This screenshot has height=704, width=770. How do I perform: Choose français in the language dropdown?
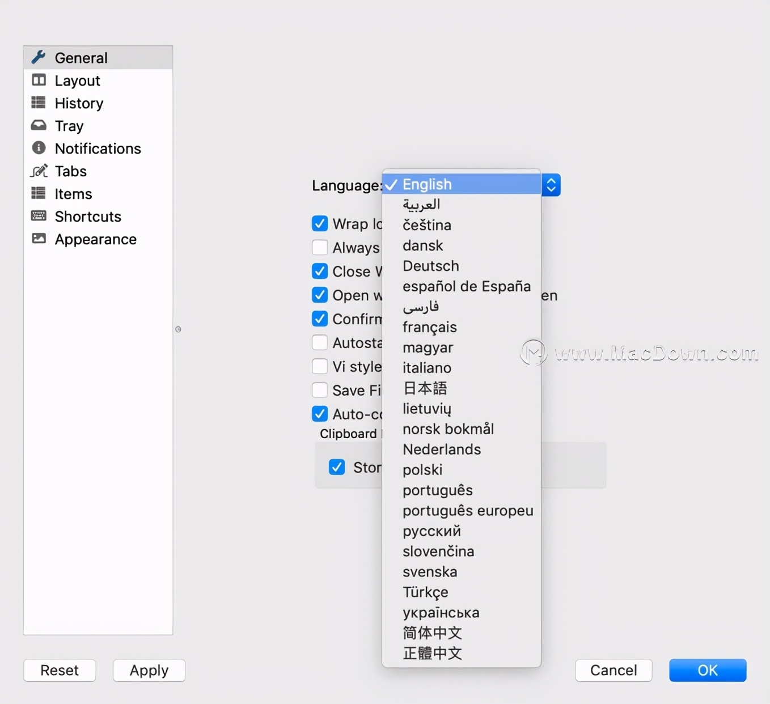429,327
